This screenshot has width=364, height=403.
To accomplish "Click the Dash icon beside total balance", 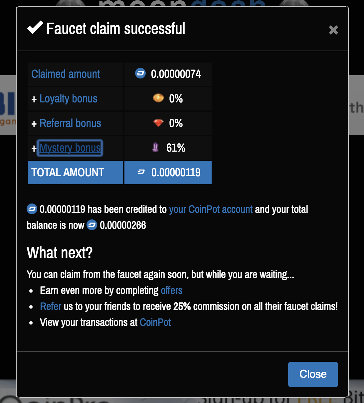I will [x=92, y=225].
